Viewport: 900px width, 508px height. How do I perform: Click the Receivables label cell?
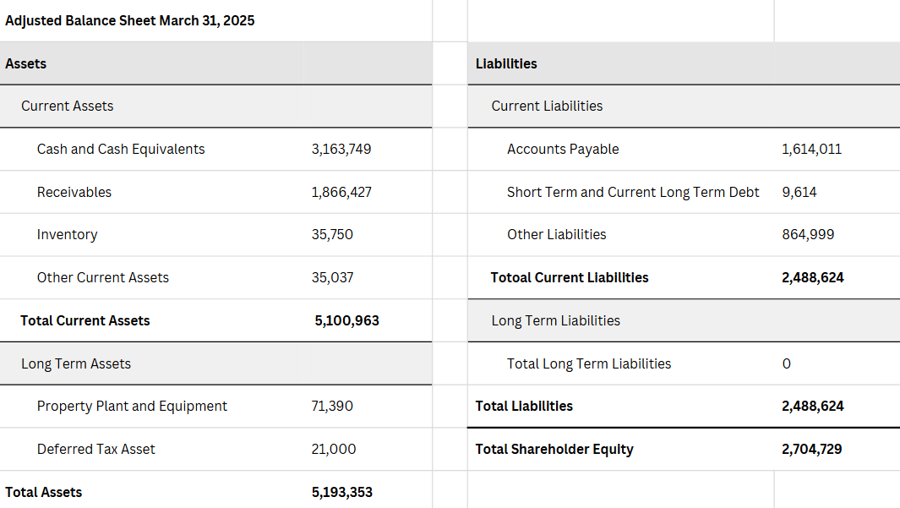coord(74,192)
